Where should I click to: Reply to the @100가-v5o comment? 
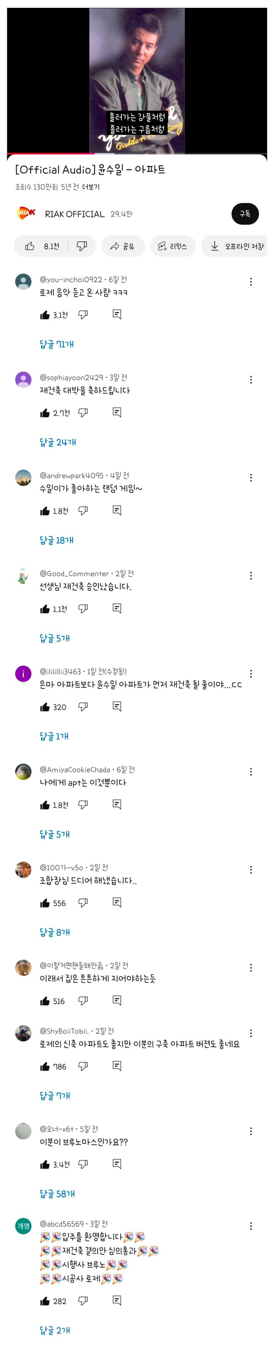117,902
